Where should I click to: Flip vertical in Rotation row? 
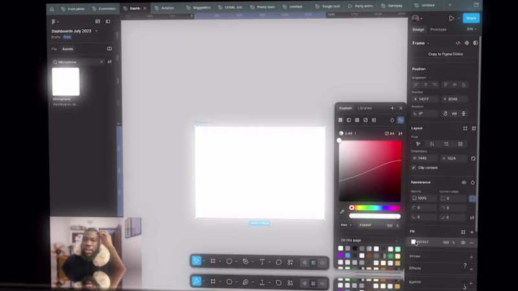coord(464,114)
